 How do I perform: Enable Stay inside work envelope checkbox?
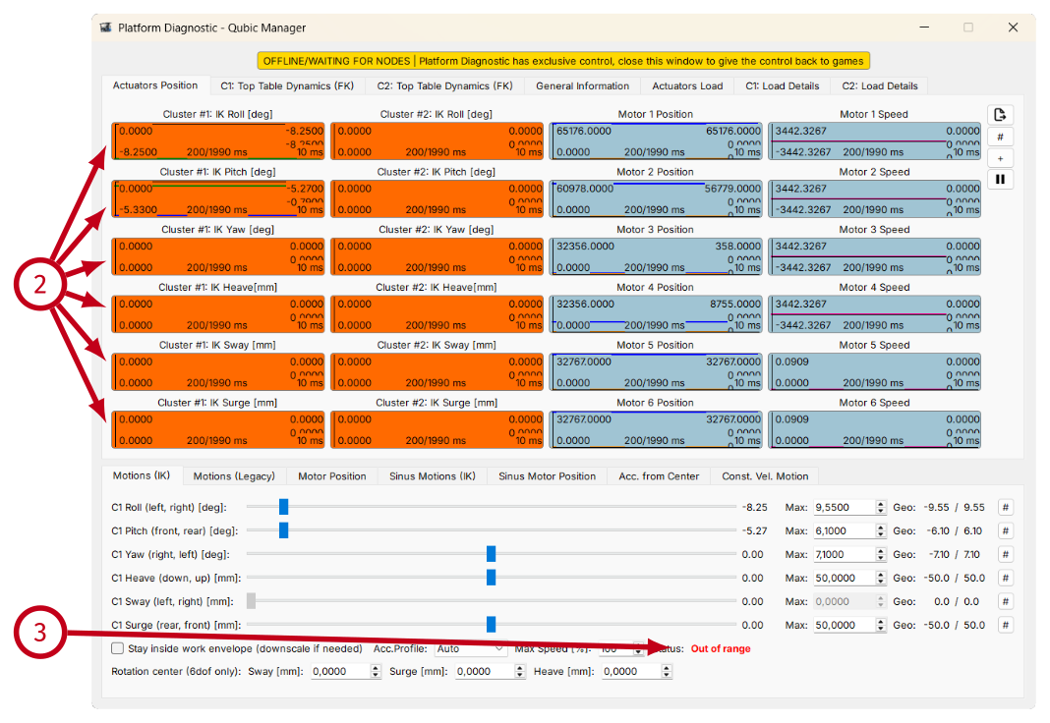(x=118, y=648)
